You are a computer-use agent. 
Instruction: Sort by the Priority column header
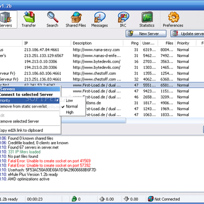186,43
